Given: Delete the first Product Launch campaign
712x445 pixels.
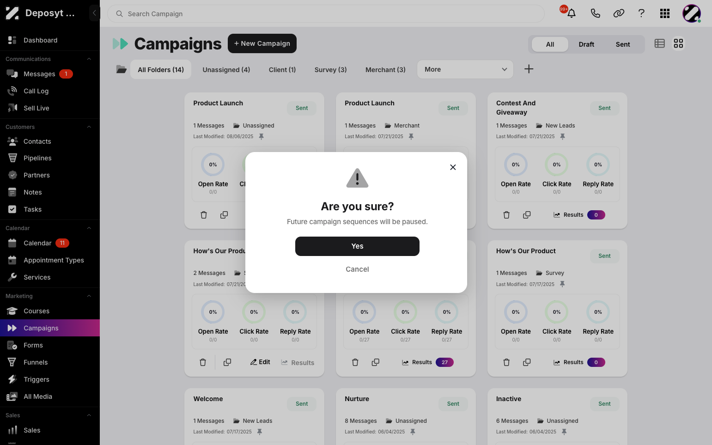Looking at the screenshot, I should point(204,215).
